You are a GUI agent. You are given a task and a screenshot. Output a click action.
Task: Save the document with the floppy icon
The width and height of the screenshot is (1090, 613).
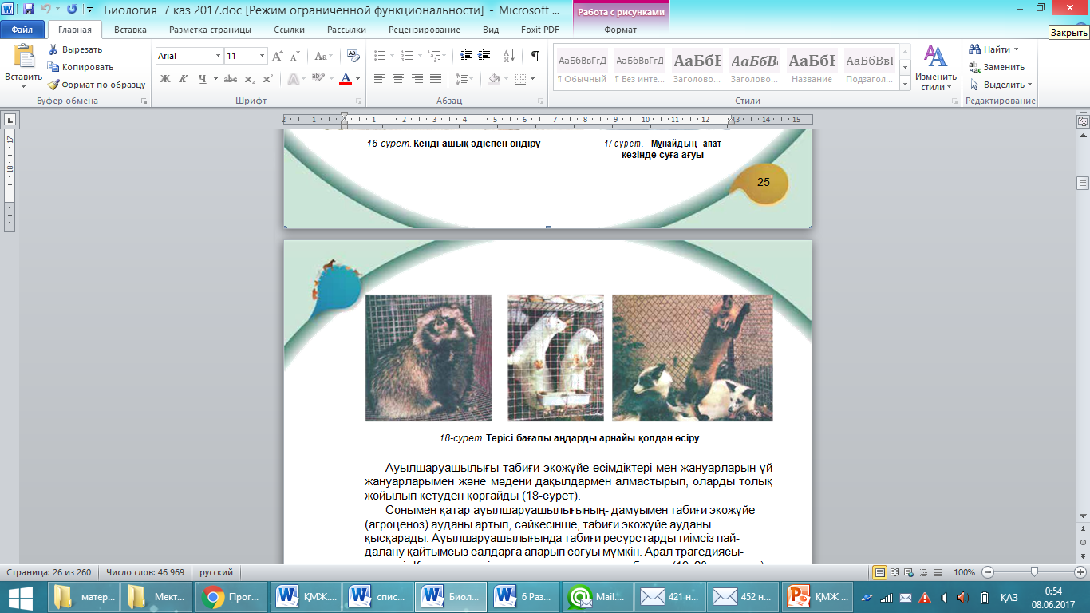pos(29,10)
